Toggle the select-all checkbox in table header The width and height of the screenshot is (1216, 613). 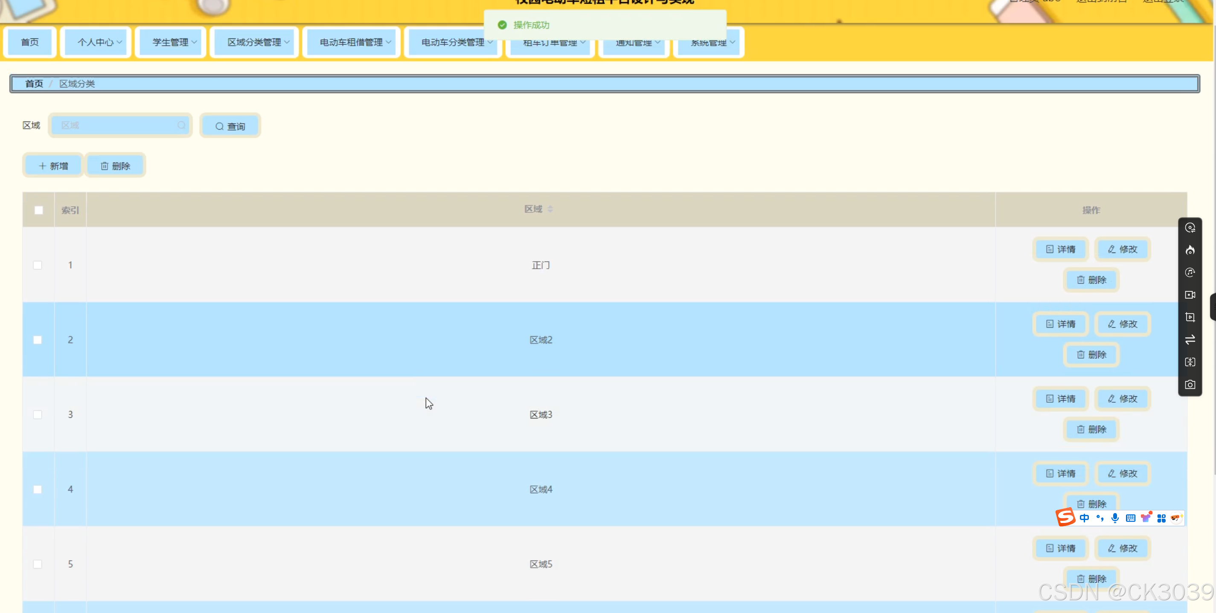[x=39, y=210]
